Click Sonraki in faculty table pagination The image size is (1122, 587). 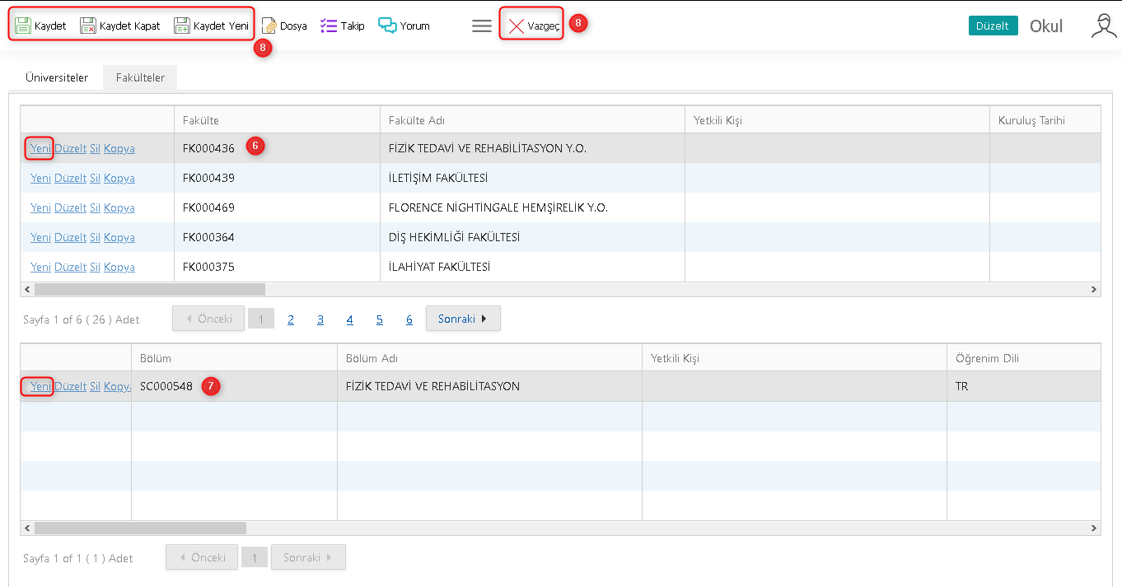[462, 319]
